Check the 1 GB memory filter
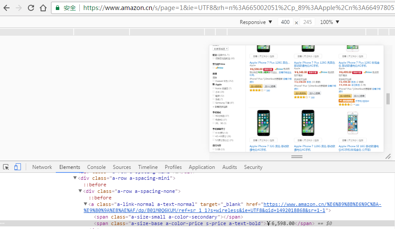Screen dimensions: 395x229 214,149
